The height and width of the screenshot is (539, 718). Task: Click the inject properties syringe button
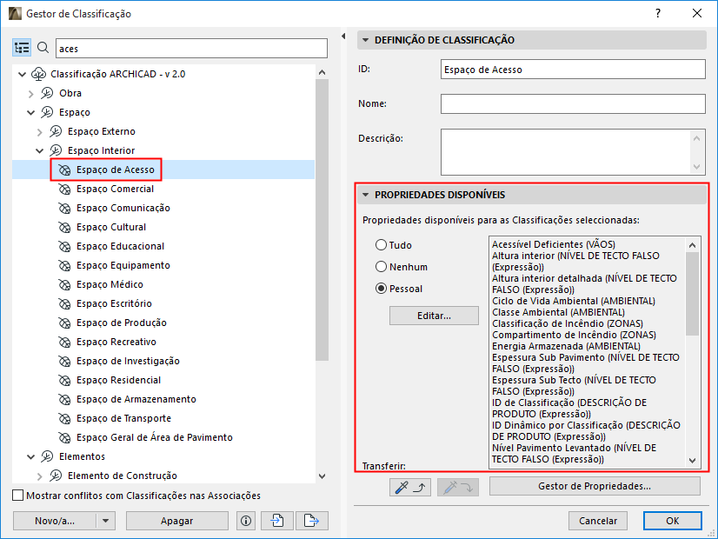(x=458, y=487)
